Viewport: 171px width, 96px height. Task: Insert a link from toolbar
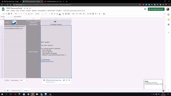point(88,14)
